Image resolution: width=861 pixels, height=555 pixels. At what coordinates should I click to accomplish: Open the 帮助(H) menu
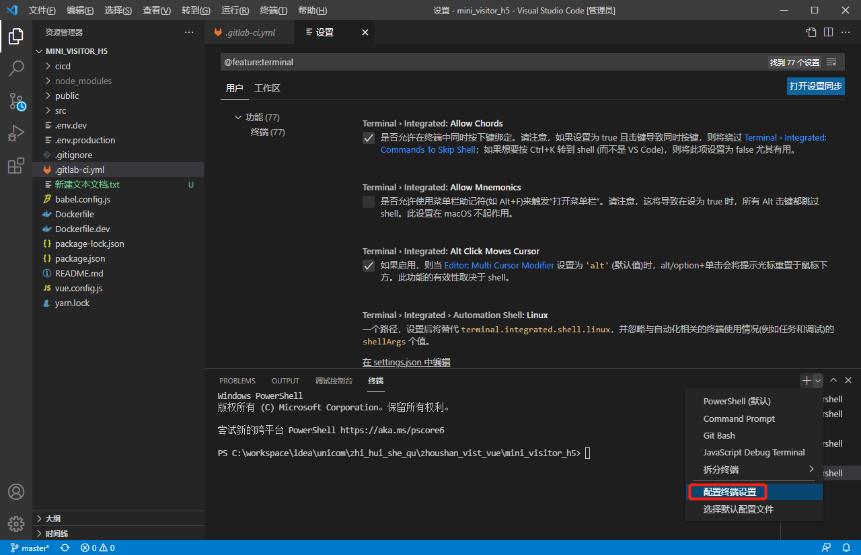[312, 10]
